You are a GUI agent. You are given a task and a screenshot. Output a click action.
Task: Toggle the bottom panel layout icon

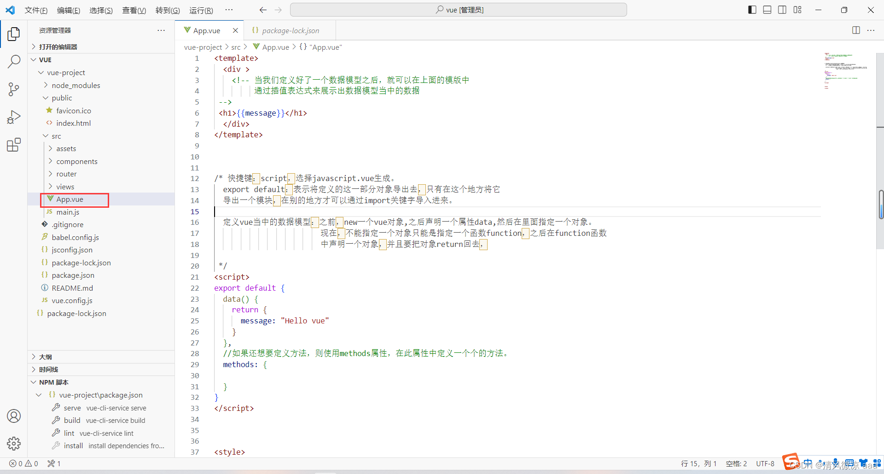click(x=767, y=10)
